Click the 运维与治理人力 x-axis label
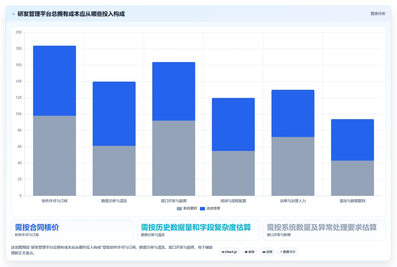 (293, 201)
